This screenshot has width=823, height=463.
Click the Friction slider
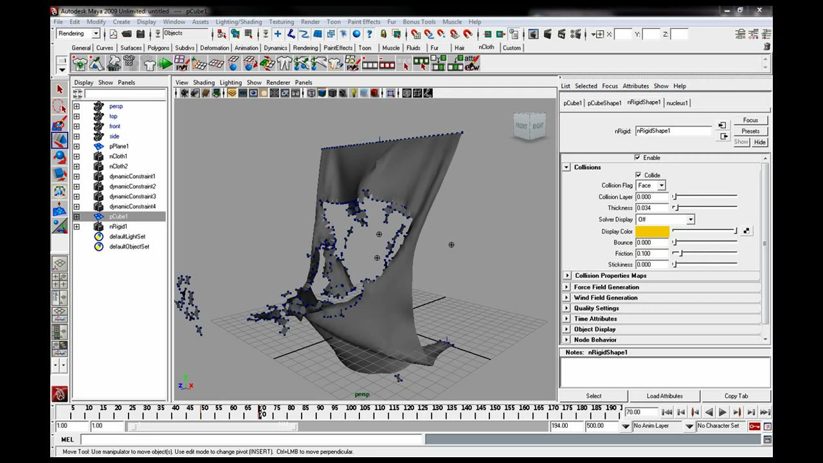705,253
